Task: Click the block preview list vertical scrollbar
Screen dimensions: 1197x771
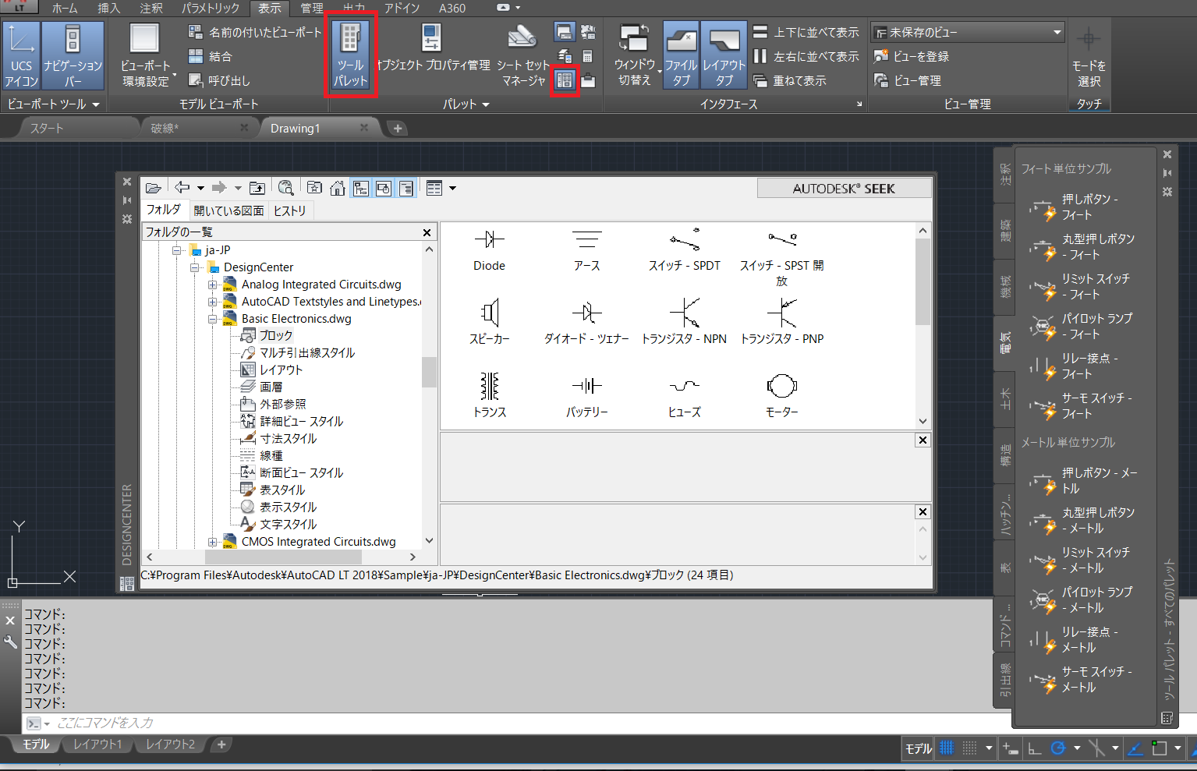Action: pyautogui.click(x=923, y=281)
